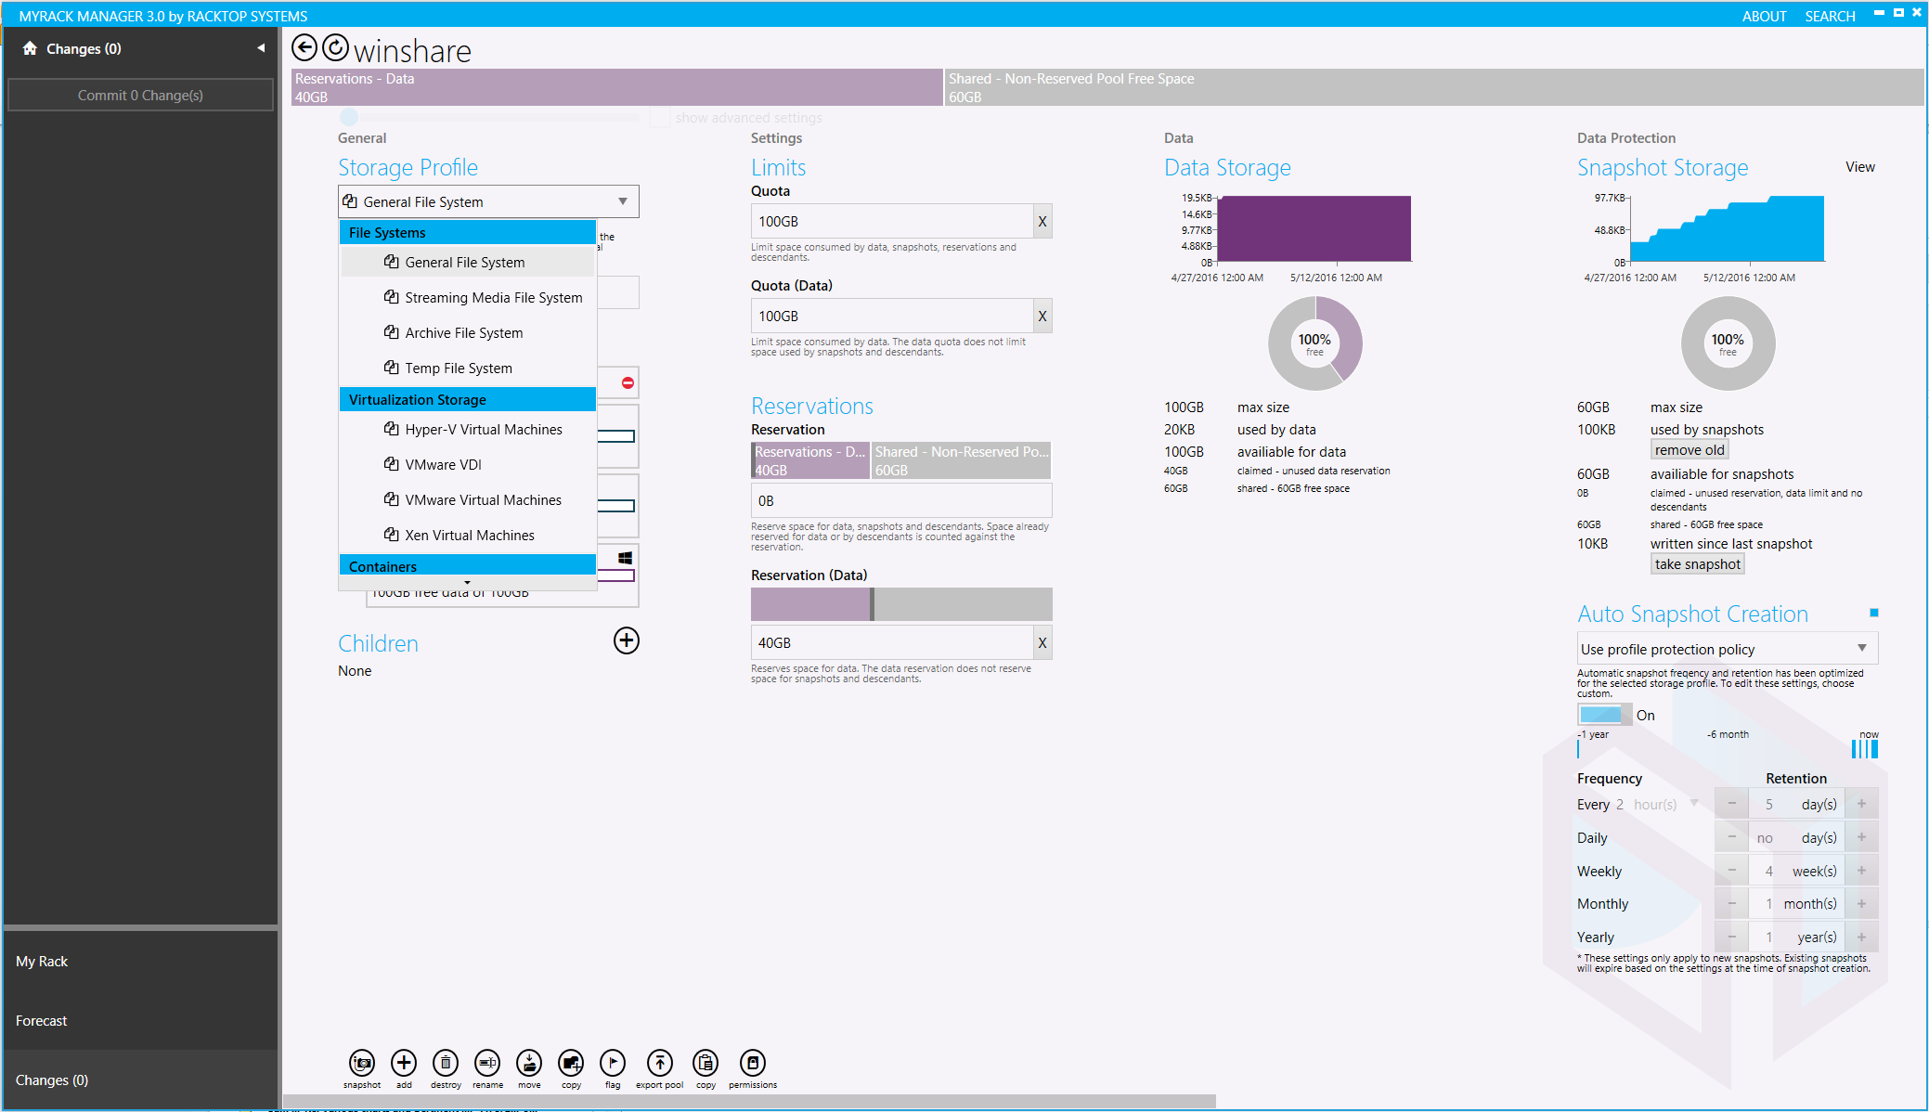Click the refresh icon beside winshare
Image resolution: width=1929 pixels, height=1112 pixels.
[335, 47]
